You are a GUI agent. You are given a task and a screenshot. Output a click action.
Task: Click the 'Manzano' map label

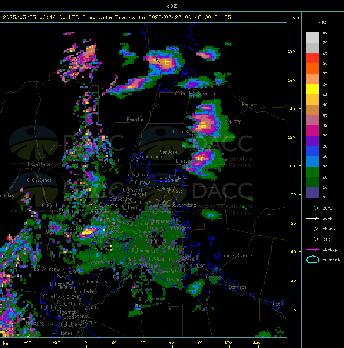click(35, 323)
